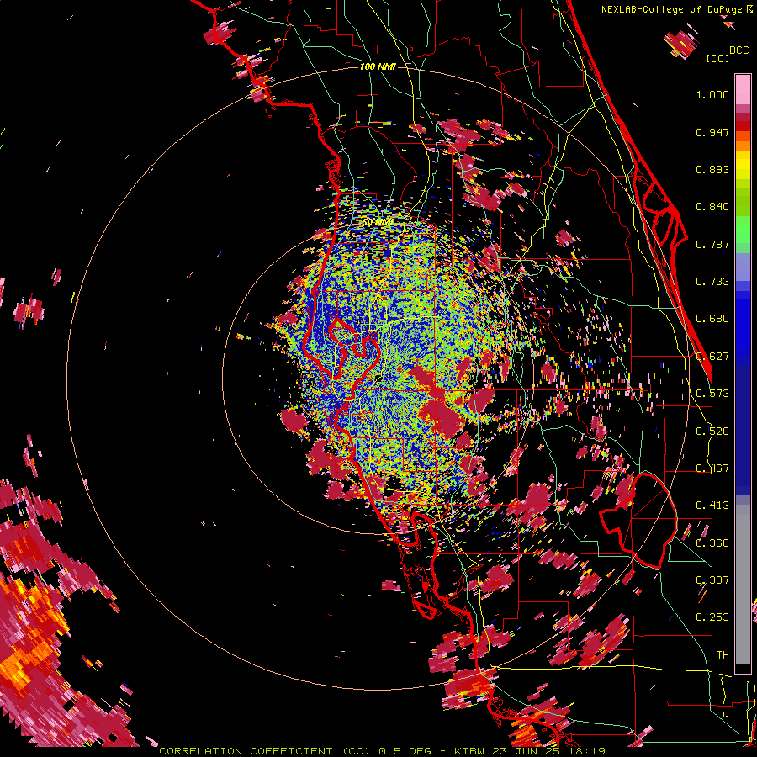Click the 1.000 value on the color scale
The width and height of the screenshot is (757, 757).
tap(712, 94)
